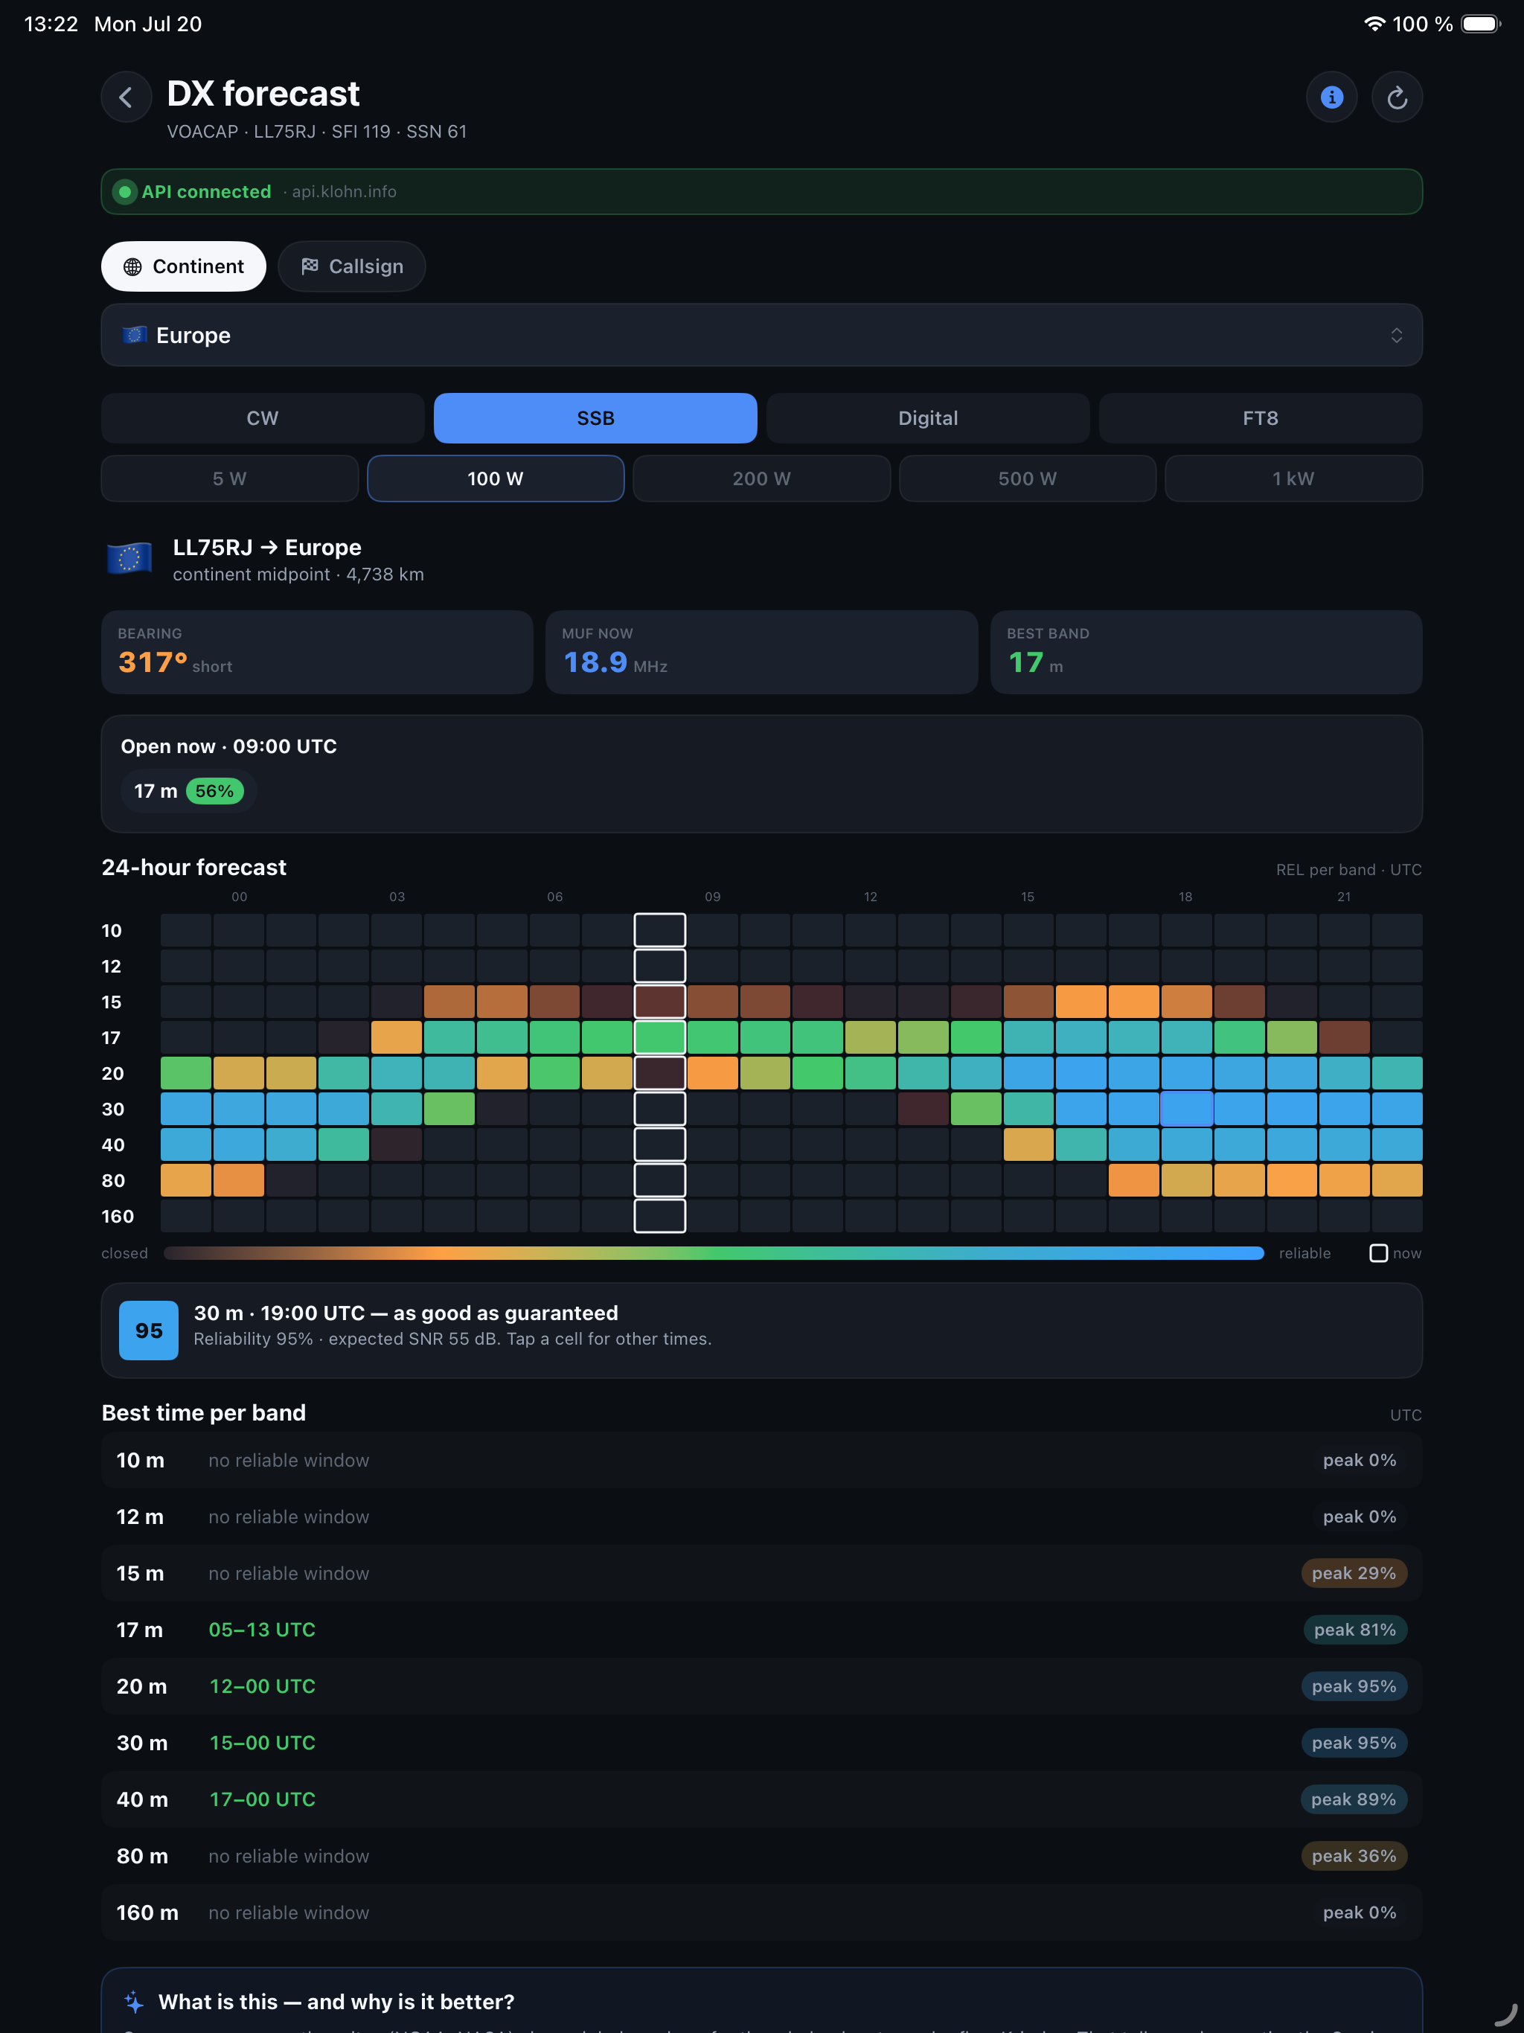This screenshot has width=1524, height=2033.
Task: Tap the 09 hour label above the grid
Action: [x=712, y=897]
